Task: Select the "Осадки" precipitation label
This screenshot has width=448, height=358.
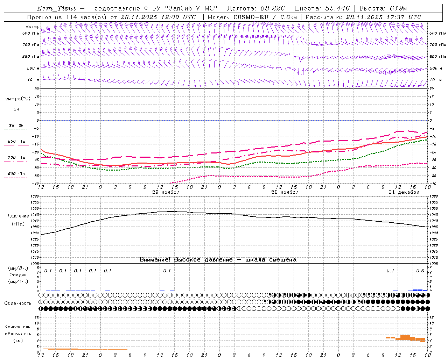Action: 18,275
